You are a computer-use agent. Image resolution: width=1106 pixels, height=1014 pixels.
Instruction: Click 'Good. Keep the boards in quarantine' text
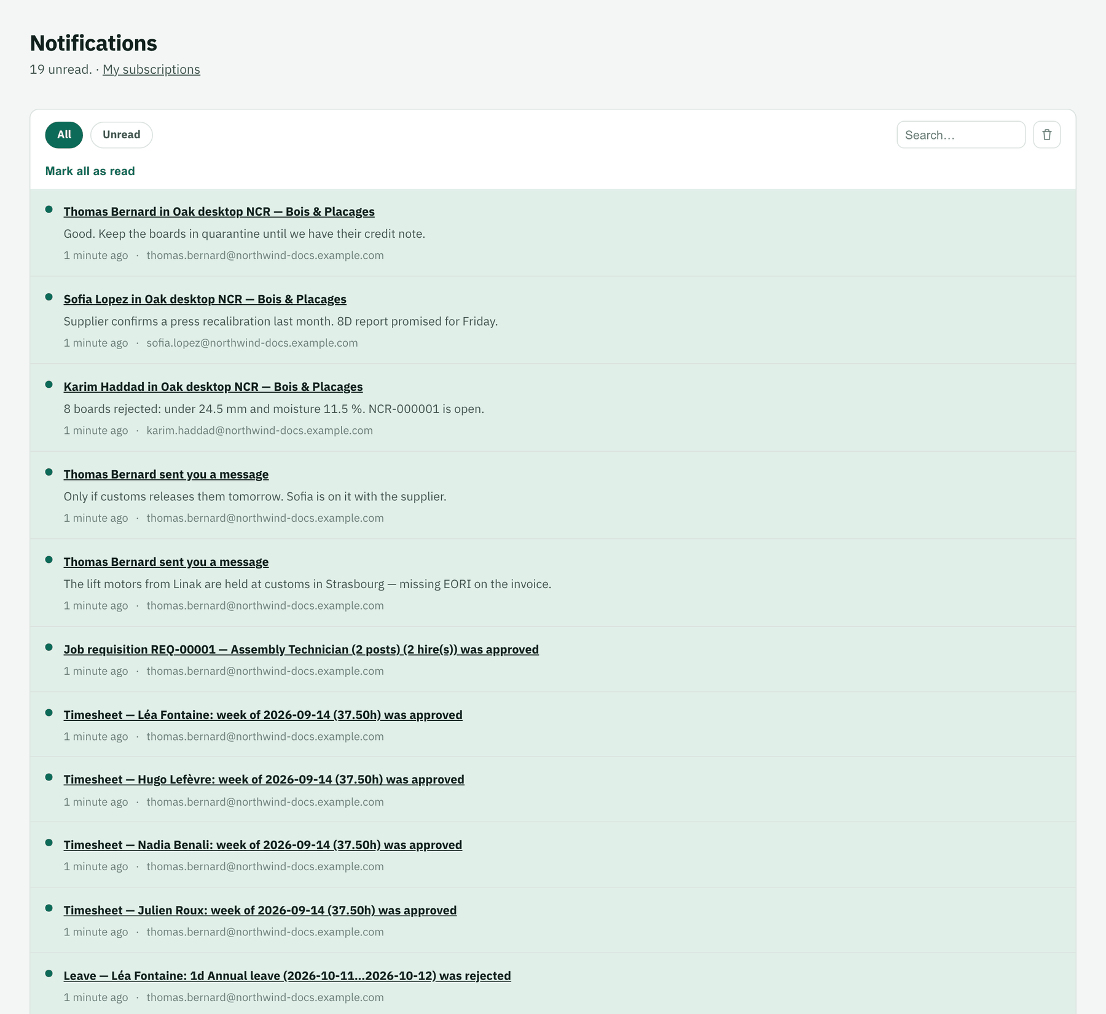click(245, 234)
